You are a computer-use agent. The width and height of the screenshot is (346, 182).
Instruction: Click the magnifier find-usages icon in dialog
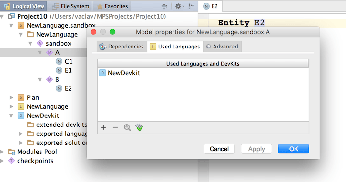point(127,127)
